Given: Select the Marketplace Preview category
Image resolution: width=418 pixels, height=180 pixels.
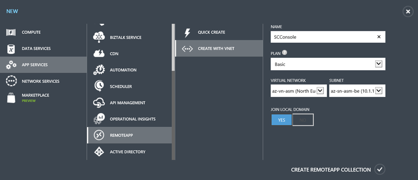Looking at the screenshot, I should pyautogui.click(x=43, y=98).
